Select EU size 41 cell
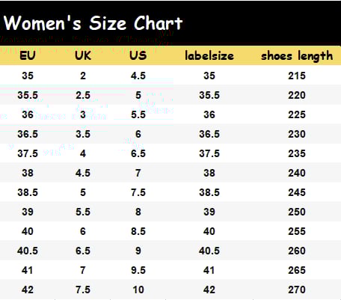The width and height of the screenshot is (341, 300). tap(28, 270)
